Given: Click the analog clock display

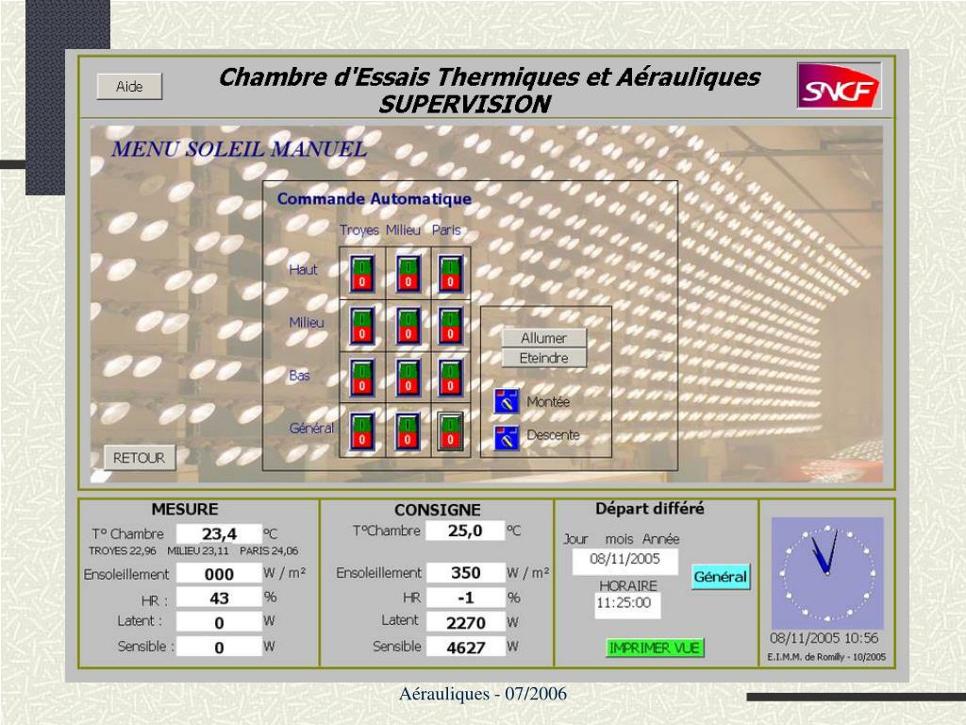Looking at the screenshot, I should pyautogui.click(x=827, y=573).
